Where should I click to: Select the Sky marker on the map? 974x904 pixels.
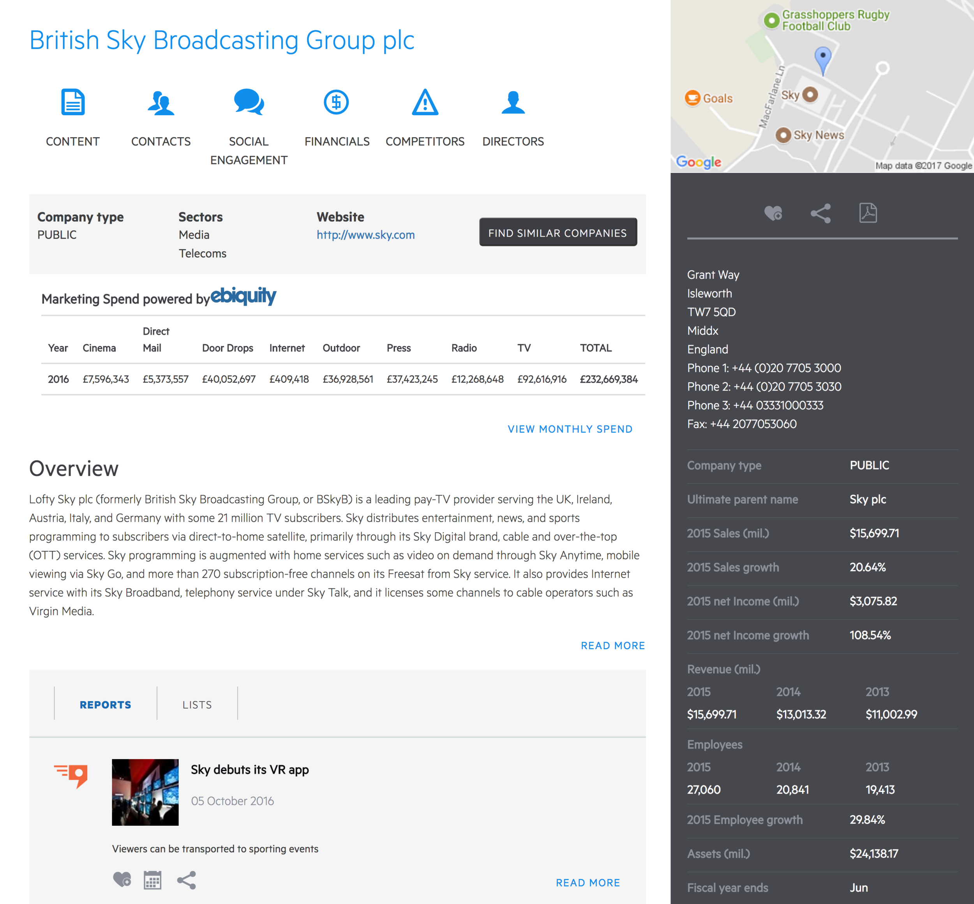pos(810,95)
